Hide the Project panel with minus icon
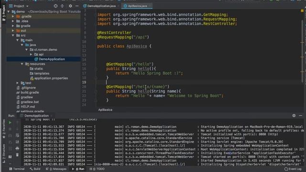Screen dimensions: 306x172 point(77,6)
